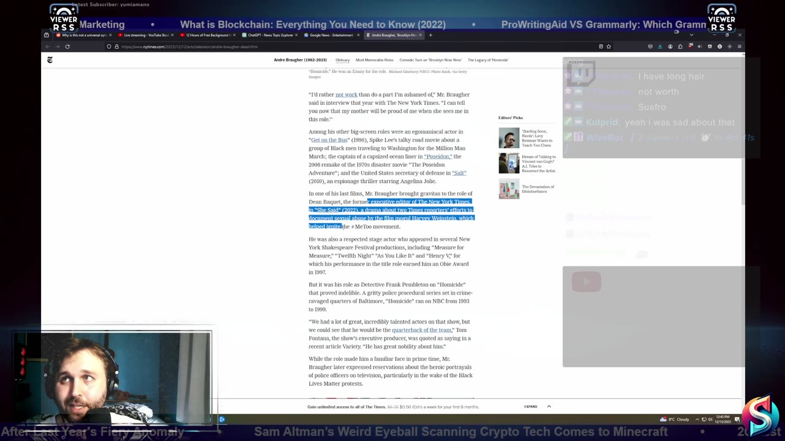
Task: Close the Google News tab
Action: [358, 35]
